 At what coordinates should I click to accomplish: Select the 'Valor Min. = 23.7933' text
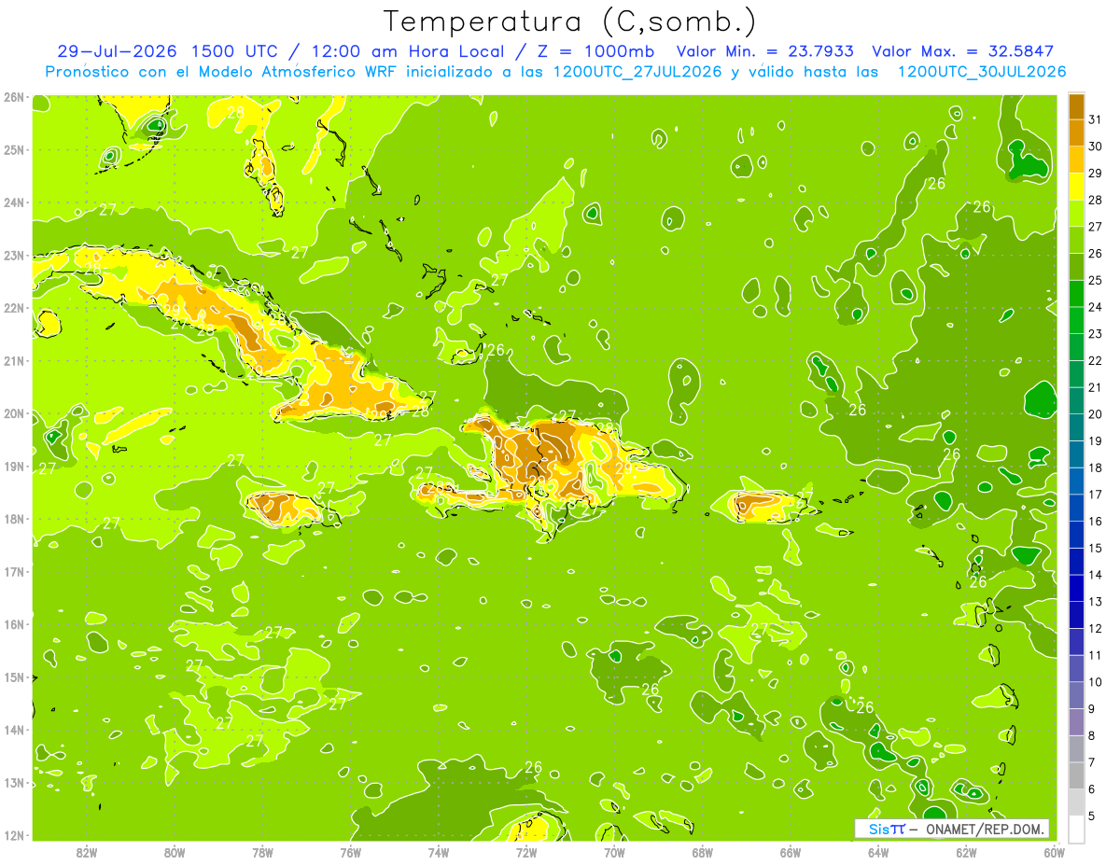765,51
